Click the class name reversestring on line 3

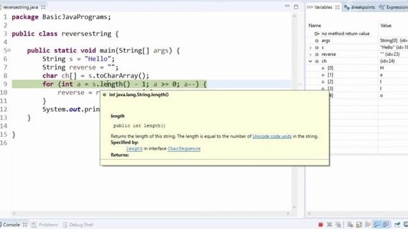(87, 34)
